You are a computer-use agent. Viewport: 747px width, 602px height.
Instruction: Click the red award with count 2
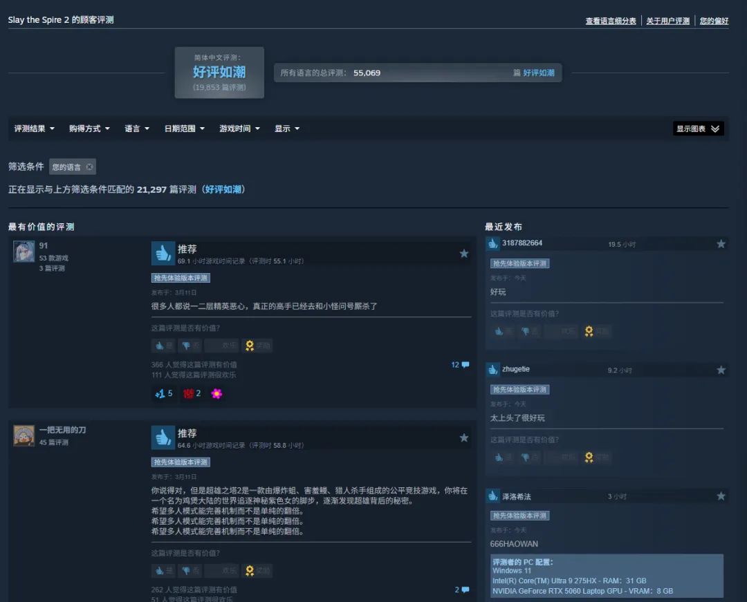click(192, 393)
